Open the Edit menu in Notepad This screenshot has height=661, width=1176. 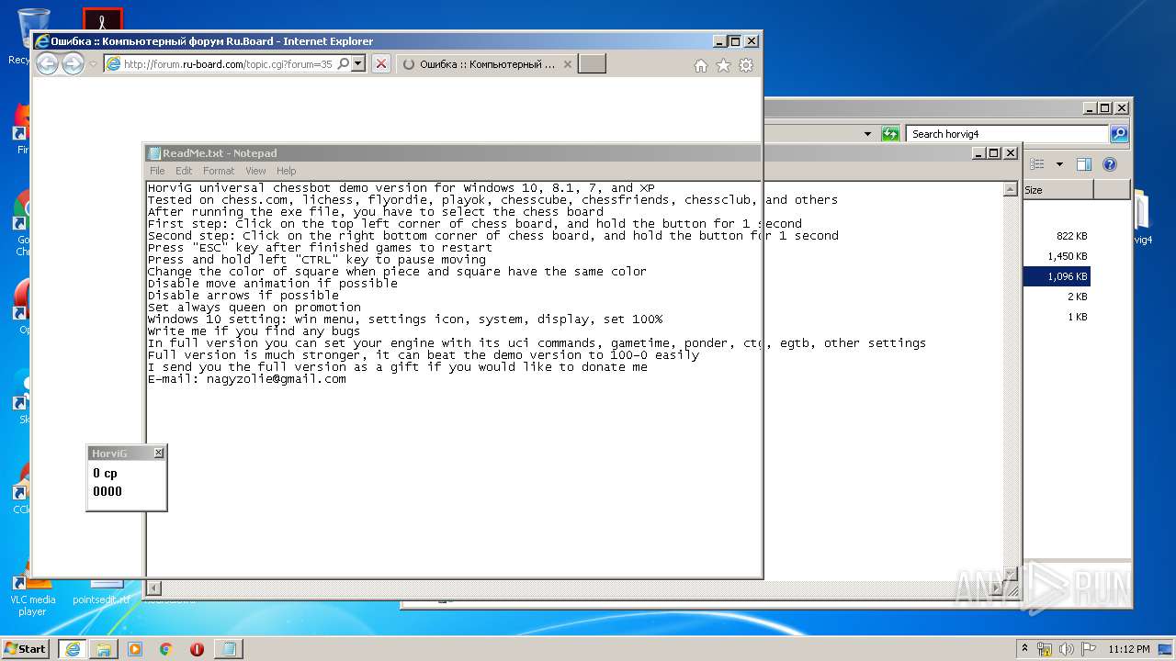click(184, 171)
